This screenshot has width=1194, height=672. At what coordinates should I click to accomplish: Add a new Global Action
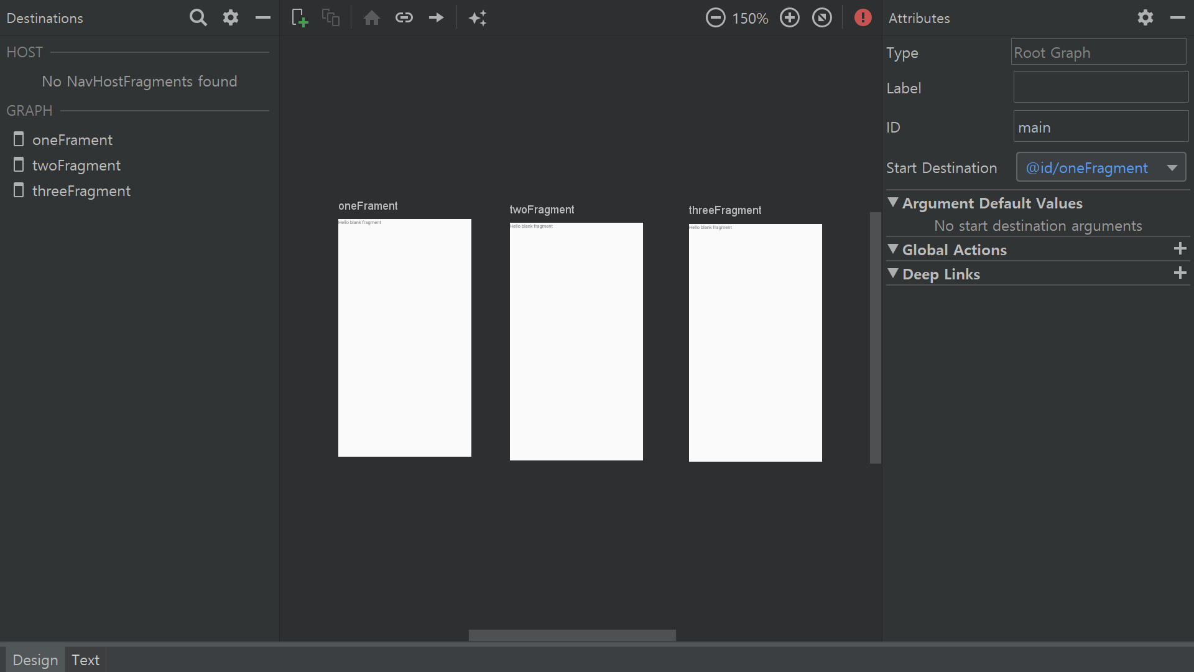point(1180,249)
